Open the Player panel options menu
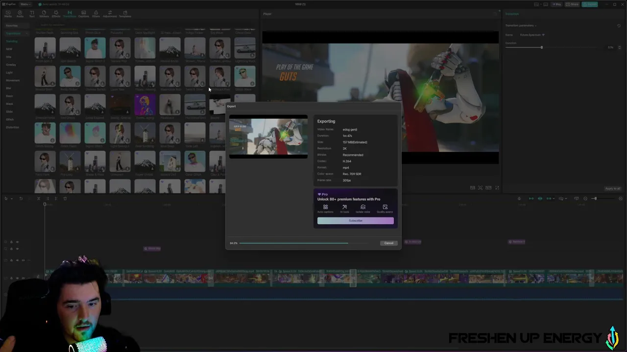Image resolution: width=627 pixels, height=352 pixels. point(495,14)
